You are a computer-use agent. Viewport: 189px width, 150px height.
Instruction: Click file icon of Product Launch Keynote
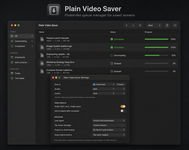[x=42, y=39]
